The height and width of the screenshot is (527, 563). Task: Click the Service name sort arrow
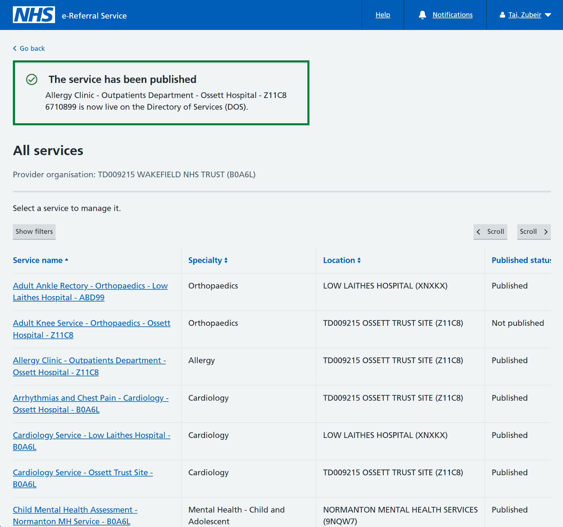(67, 260)
